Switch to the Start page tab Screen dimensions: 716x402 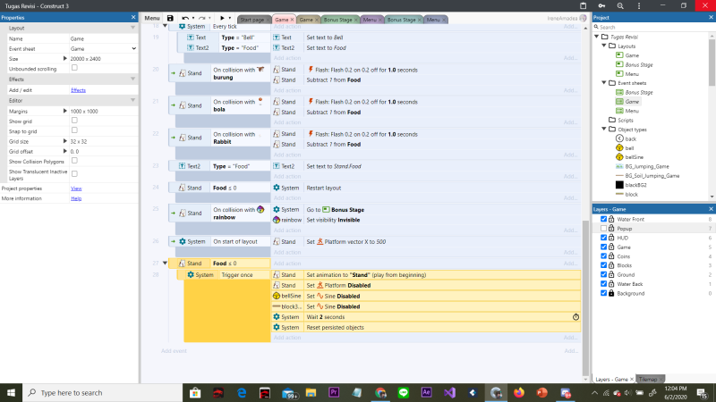point(251,20)
